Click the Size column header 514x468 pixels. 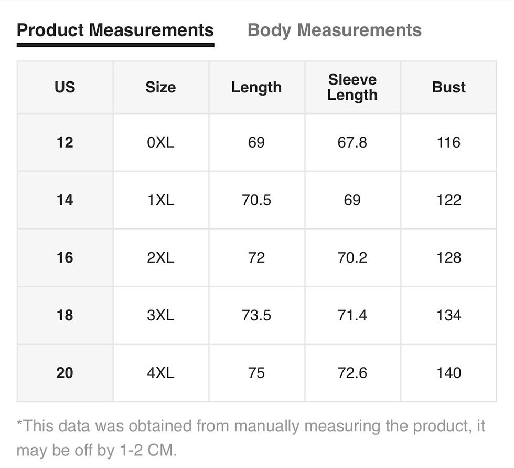click(160, 87)
